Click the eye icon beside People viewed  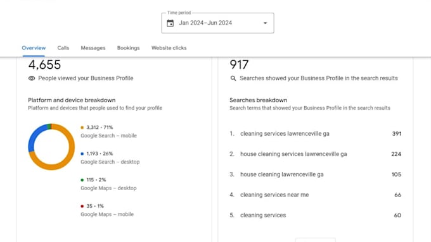32,78
